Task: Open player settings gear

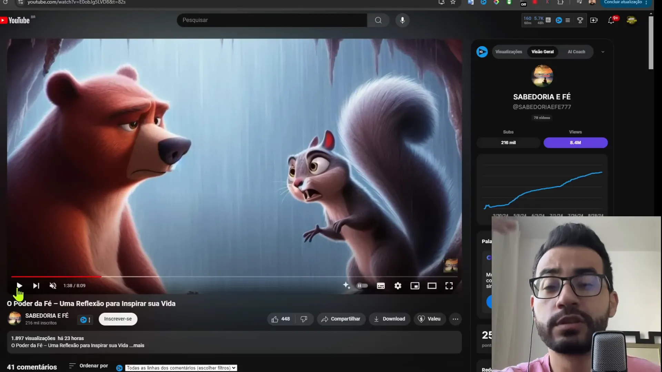Action: tap(398, 286)
